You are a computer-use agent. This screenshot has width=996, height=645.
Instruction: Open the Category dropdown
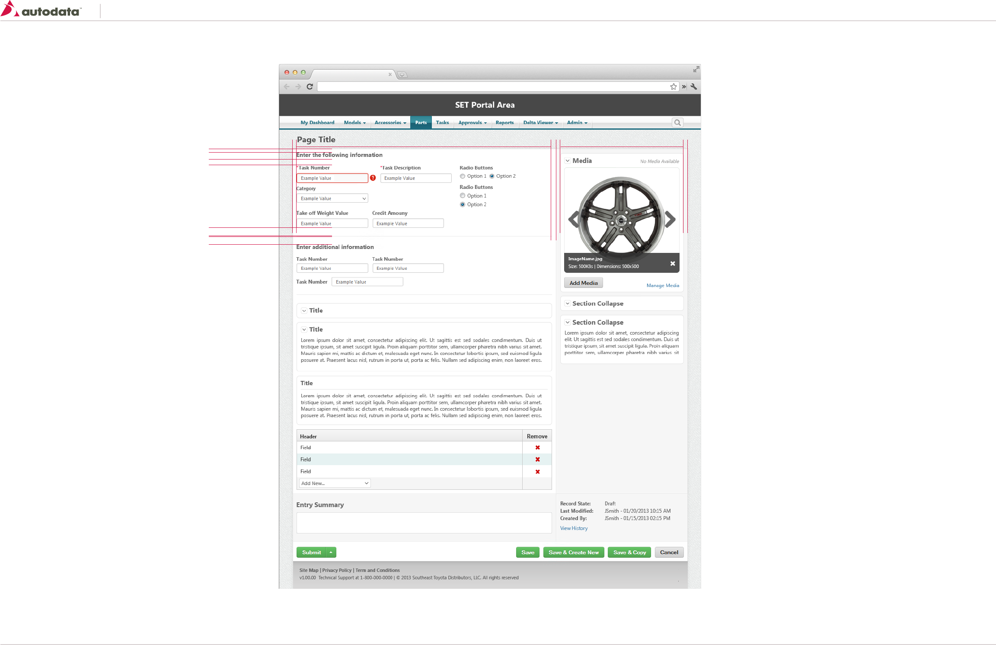tap(332, 198)
